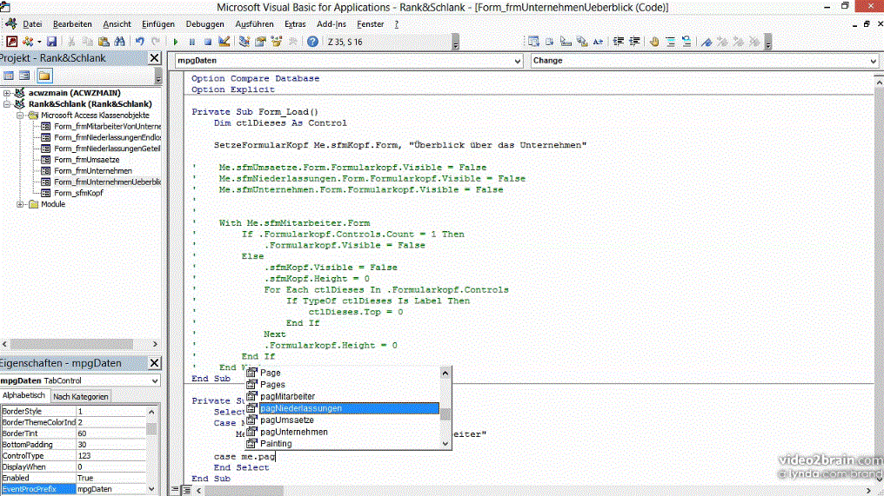This screenshot has height=496, width=884.
Task: Toggle a bookmark with the blue flag icon
Action: (707, 42)
